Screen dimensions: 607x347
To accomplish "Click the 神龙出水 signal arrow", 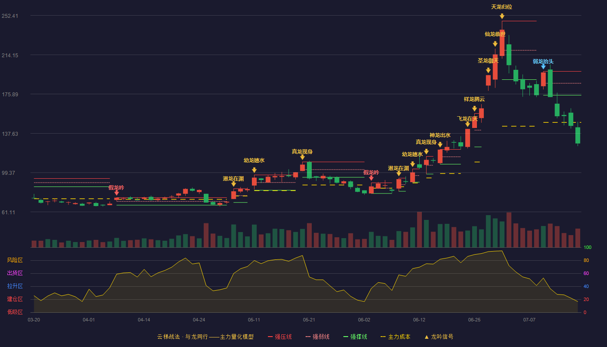I will click(x=440, y=144).
